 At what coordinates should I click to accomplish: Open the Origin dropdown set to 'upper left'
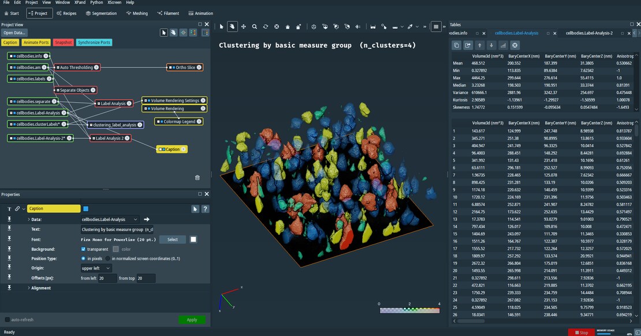click(x=96, y=268)
